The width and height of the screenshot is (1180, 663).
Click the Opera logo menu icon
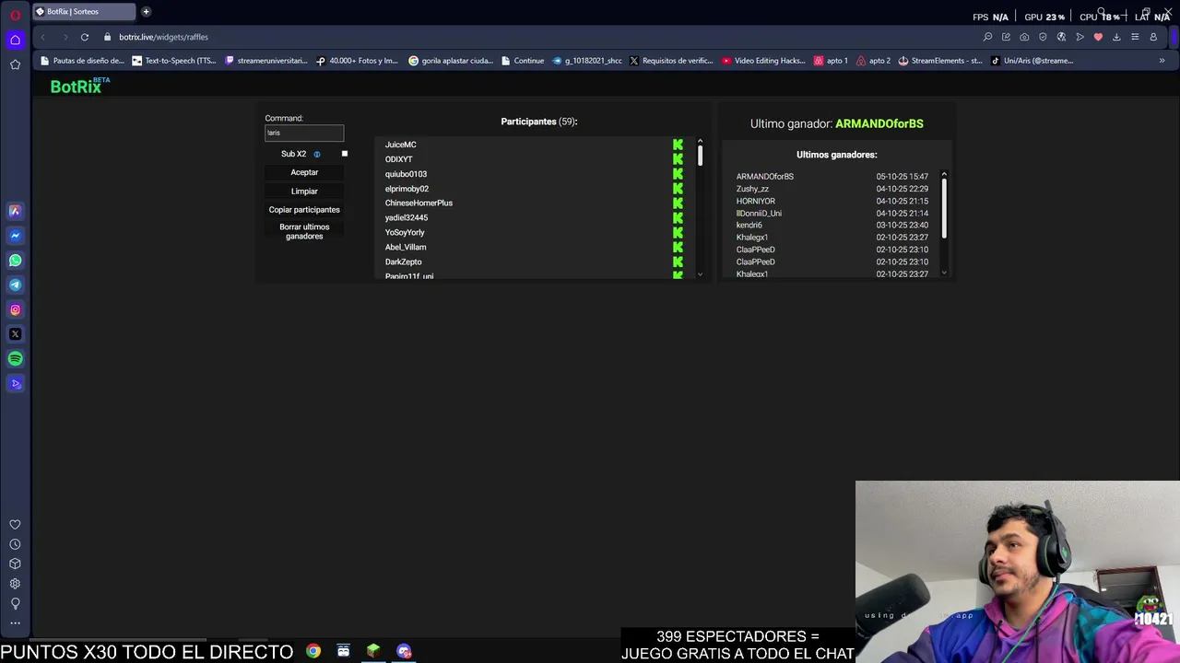pos(15,15)
